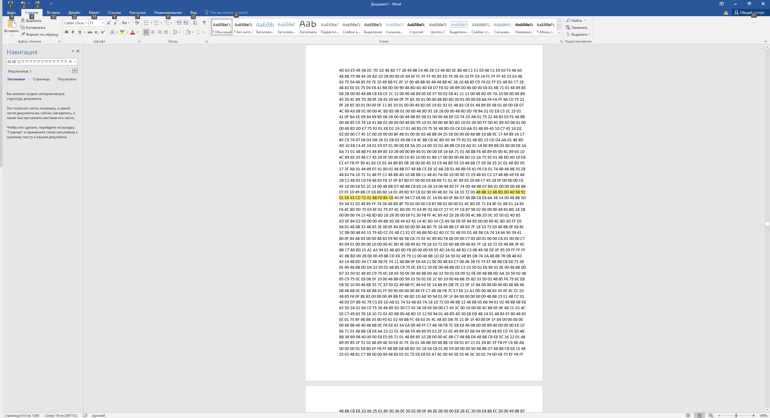Toggle italic formatting (К)
Viewport: 770px width, 418px height.
[73, 32]
